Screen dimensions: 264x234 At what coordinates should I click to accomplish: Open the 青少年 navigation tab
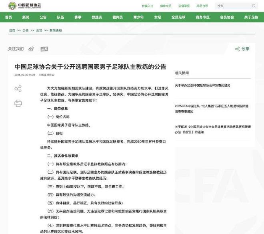click(x=138, y=18)
